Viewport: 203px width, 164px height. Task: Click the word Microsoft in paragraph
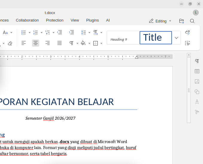106,142
